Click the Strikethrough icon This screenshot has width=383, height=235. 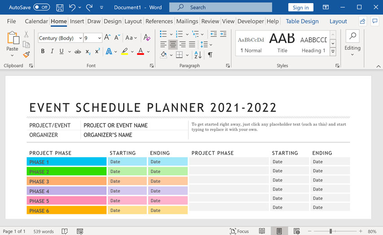78,52
